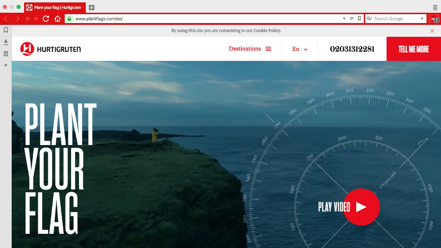Bookmark this page from address bar

[359, 19]
